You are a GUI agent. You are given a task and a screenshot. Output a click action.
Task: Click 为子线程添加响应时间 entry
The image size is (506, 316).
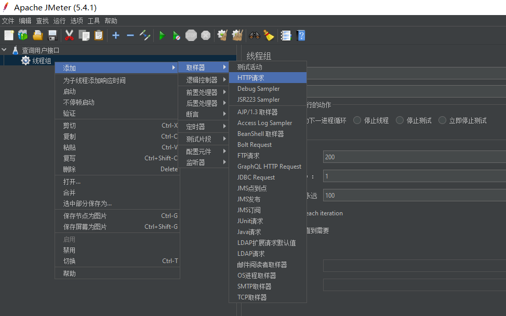pos(117,80)
